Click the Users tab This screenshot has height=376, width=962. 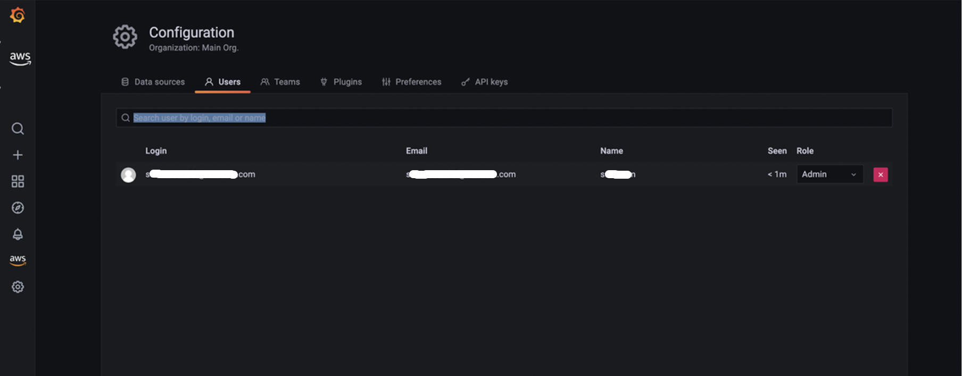(223, 82)
